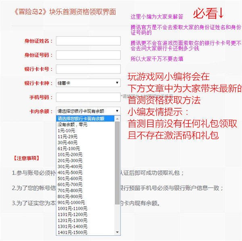Choose 1001元-1100元 in the dropdown list
This screenshot has width=242, height=241.
tap(86, 209)
